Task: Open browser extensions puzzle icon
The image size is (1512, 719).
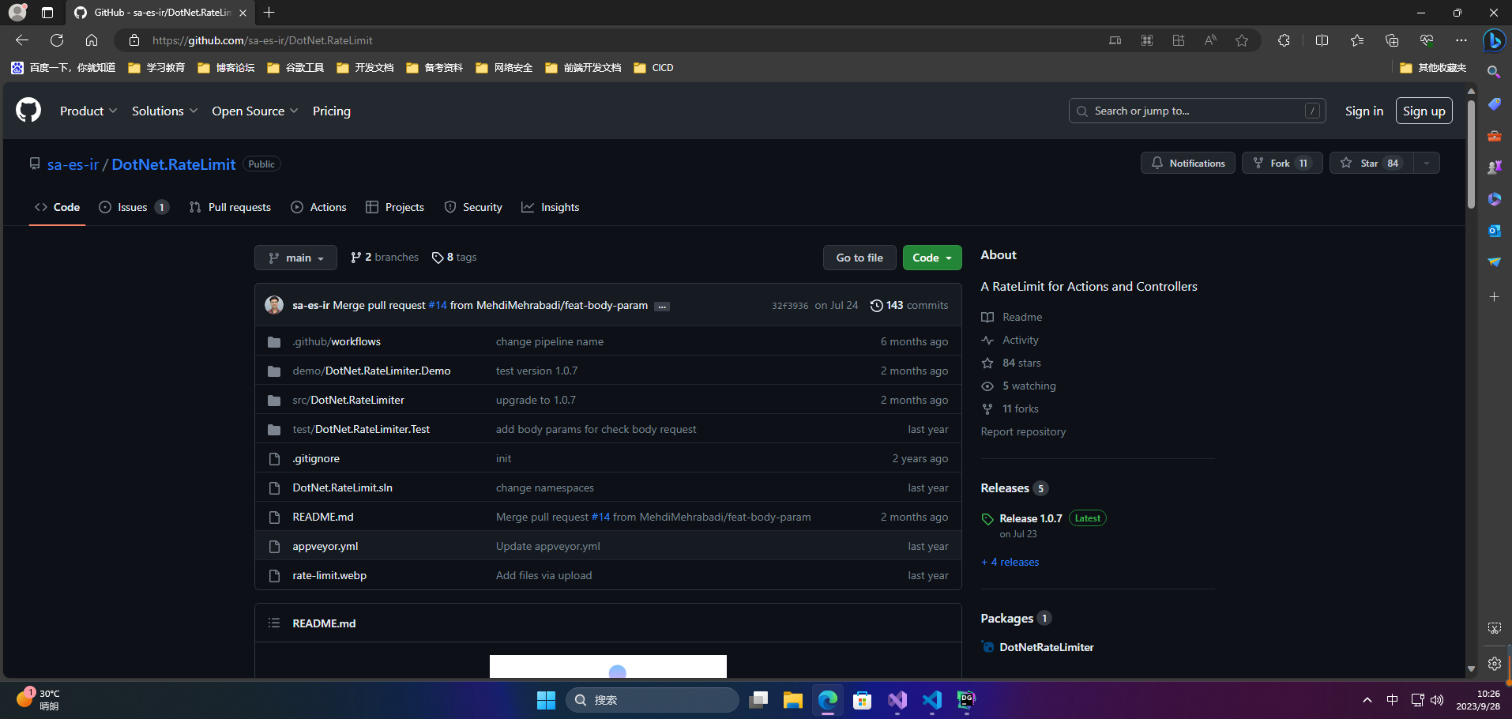Action: pos(1284,40)
